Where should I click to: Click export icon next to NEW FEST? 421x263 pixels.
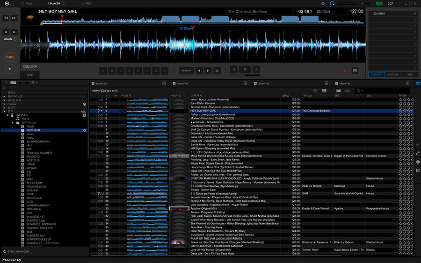point(85,130)
